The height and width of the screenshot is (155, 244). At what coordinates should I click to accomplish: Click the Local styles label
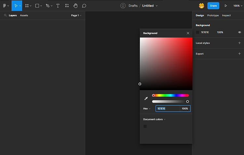[x=203, y=43]
